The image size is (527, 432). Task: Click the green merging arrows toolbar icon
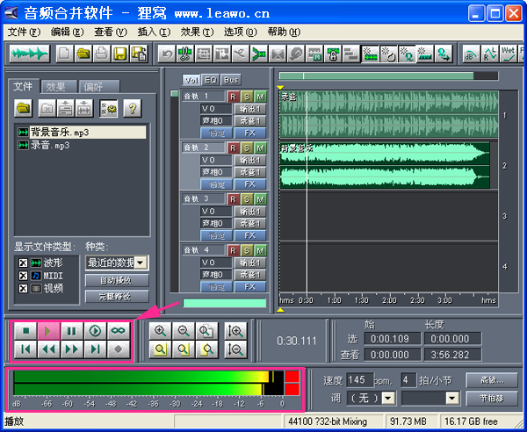coord(259,54)
